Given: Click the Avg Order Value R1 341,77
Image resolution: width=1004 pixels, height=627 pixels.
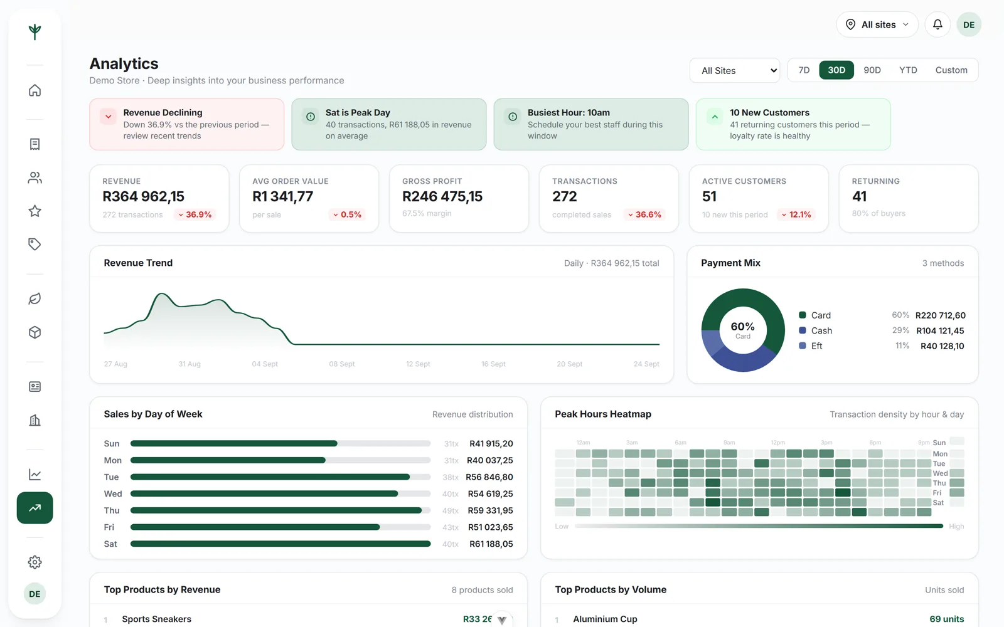Looking at the screenshot, I should pyautogui.click(x=282, y=197).
